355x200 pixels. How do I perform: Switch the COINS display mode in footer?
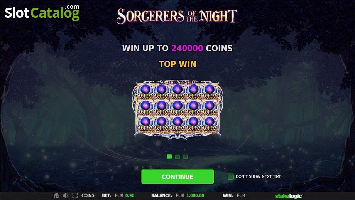tap(88, 195)
